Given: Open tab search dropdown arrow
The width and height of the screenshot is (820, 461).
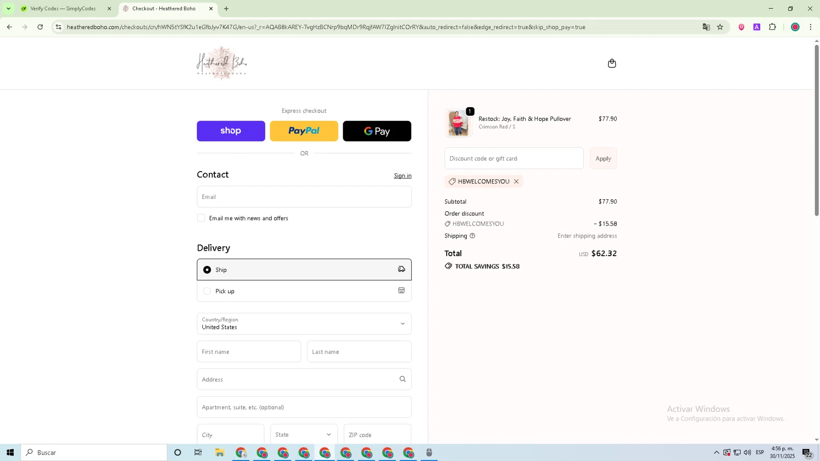Looking at the screenshot, I should [x=8, y=9].
